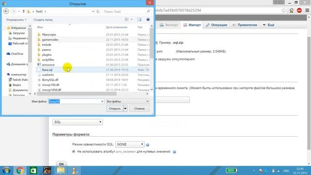Click the OK button in phpMyAdmin
Viewport: 311px width, 175px height.
click(61, 164)
